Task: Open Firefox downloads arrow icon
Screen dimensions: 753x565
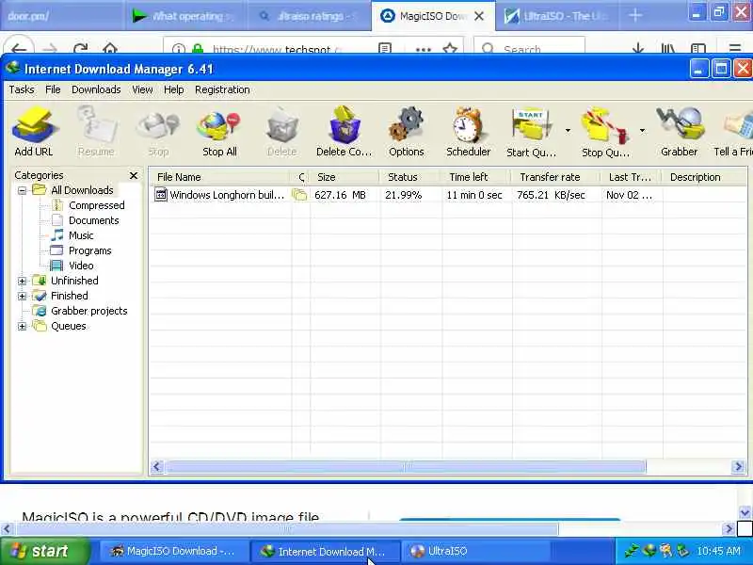Action: [x=638, y=48]
